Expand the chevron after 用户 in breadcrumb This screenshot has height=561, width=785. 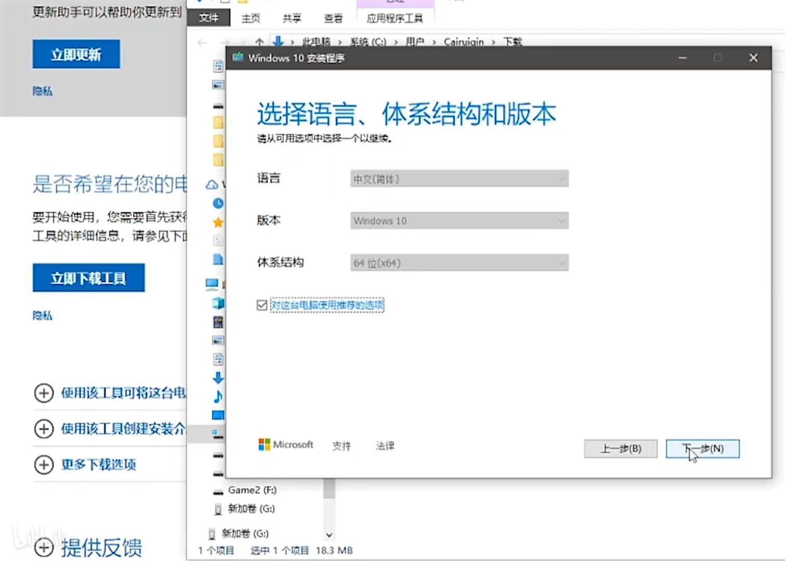434,42
